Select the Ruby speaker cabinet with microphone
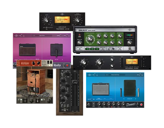Viewport: 164px width, 128px height. pos(57,50)
